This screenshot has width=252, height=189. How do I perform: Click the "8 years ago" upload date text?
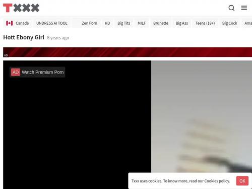point(58,38)
